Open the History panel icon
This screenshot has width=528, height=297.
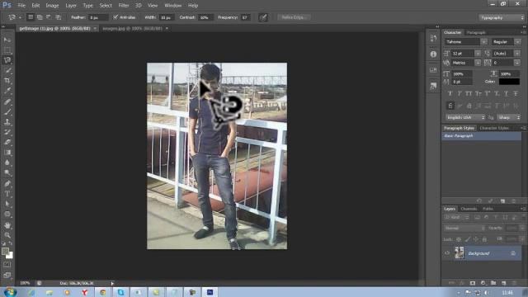point(433,38)
